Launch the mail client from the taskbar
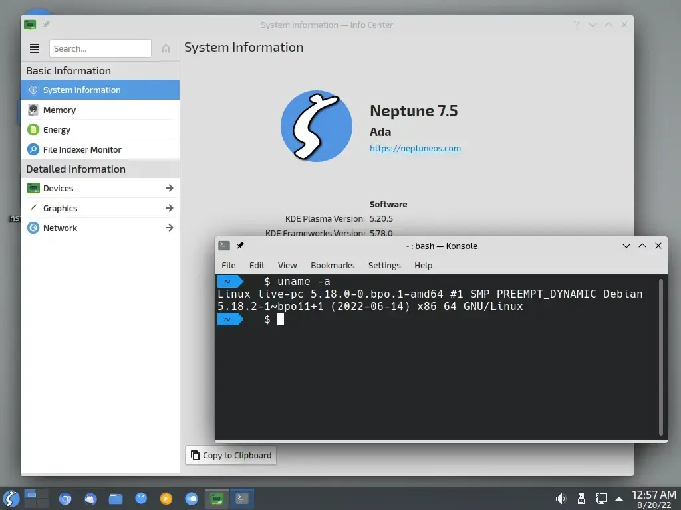The width and height of the screenshot is (681, 510). click(x=90, y=499)
